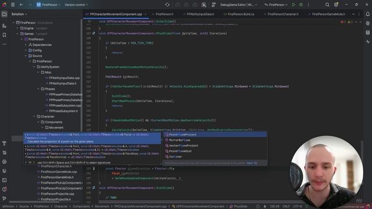Open Search Everywhere magnifier icon
The height and width of the screenshot is (209, 372).
327,5
